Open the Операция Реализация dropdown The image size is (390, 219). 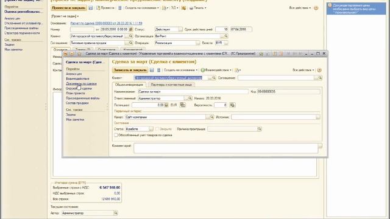point(197,43)
